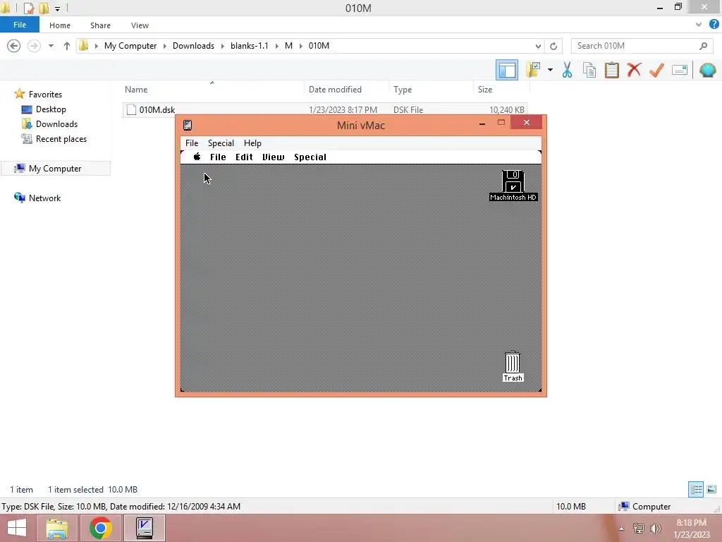This screenshot has height=542, width=722.
Task: Click New folder icon in quick access toolbar
Action: coord(44,8)
